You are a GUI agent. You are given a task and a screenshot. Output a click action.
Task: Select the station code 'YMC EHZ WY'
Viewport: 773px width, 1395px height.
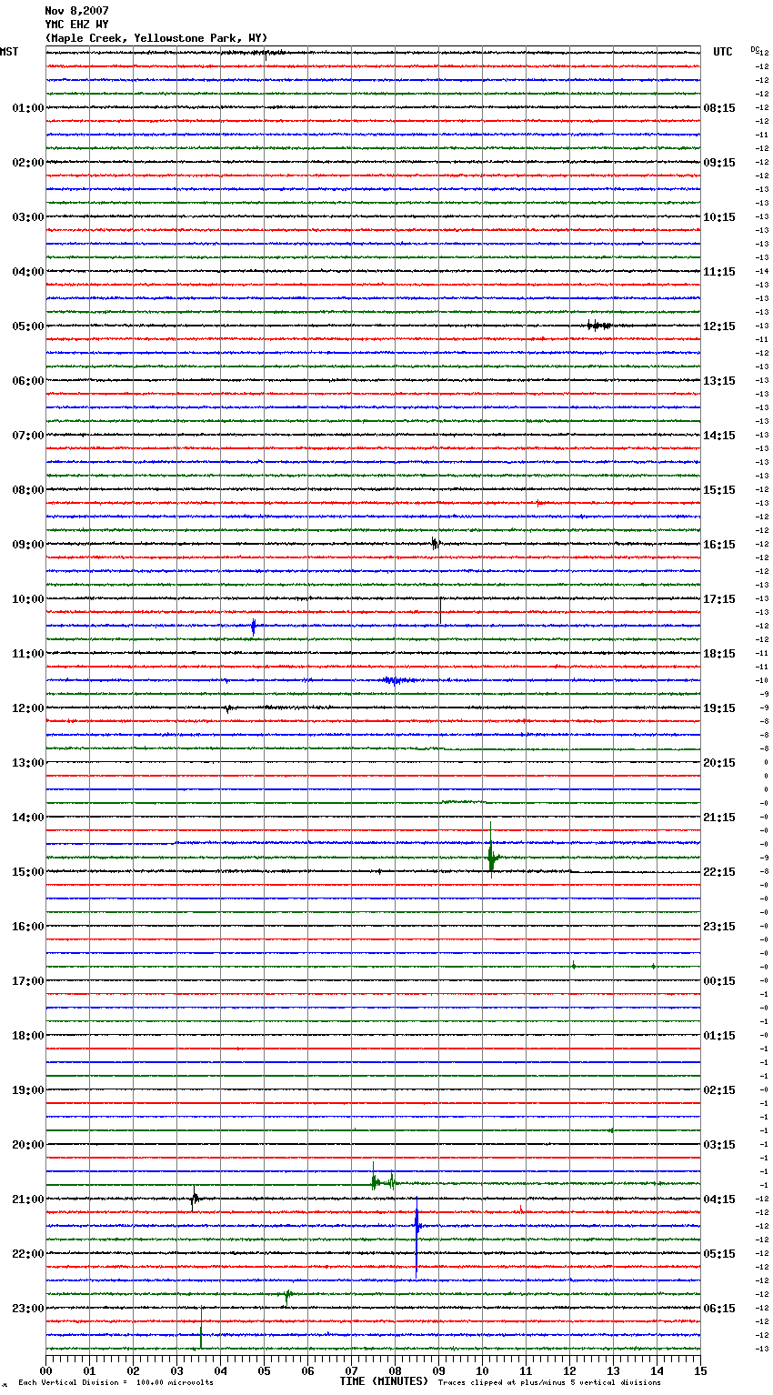click(76, 25)
